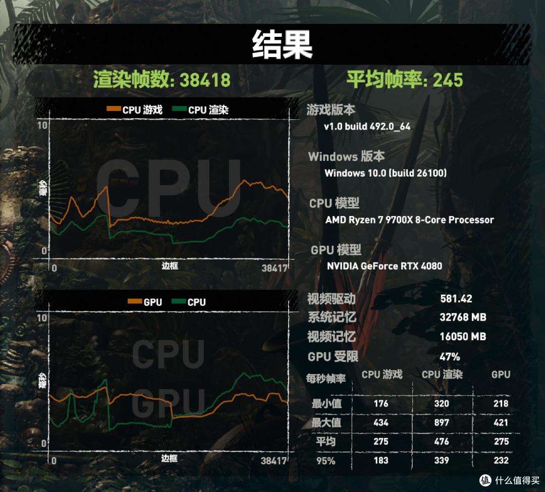
Task: Select 95% CPU game value 183
Action: click(381, 461)
